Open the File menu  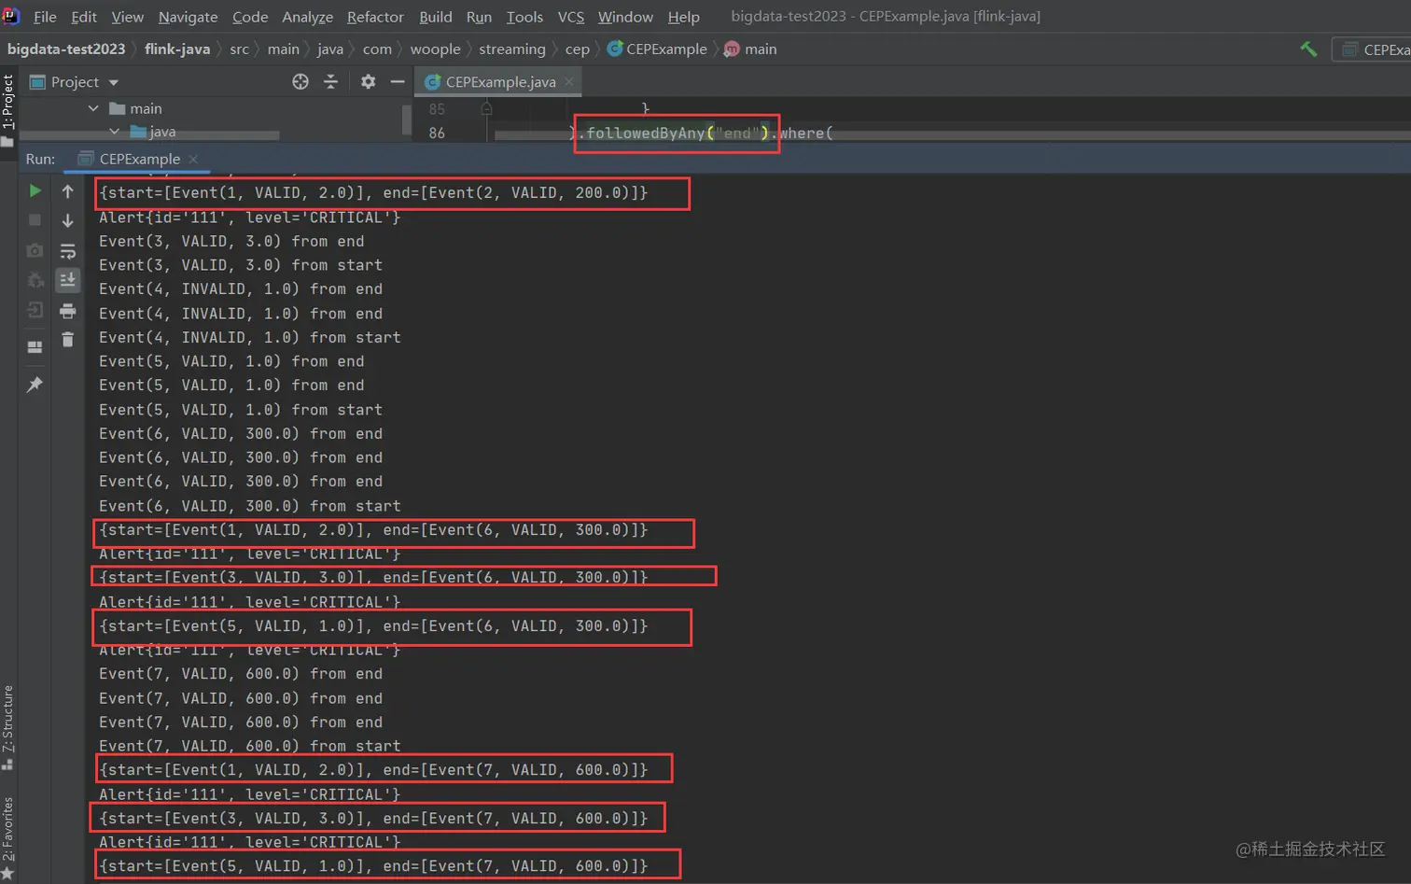click(x=45, y=17)
